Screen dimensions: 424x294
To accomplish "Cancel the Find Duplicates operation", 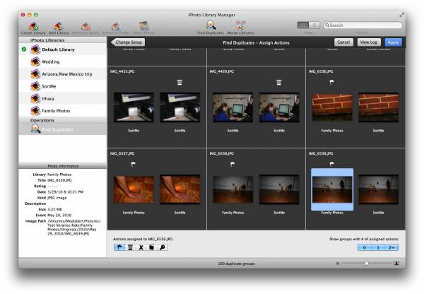I will click(x=343, y=42).
